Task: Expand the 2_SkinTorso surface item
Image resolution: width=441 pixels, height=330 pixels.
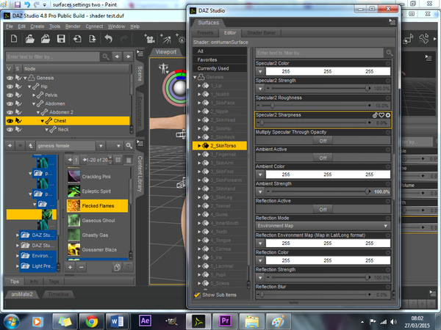Action: pos(199,146)
